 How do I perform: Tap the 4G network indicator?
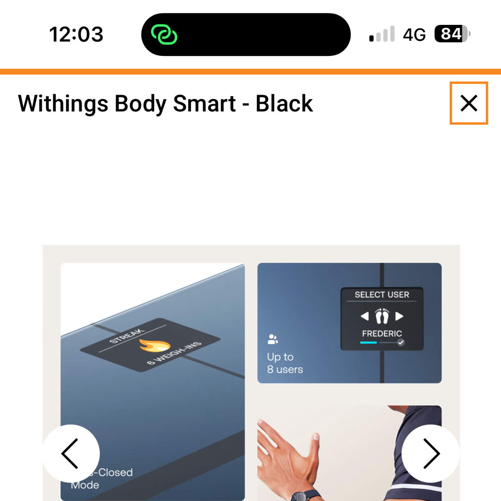(x=414, y=35)
